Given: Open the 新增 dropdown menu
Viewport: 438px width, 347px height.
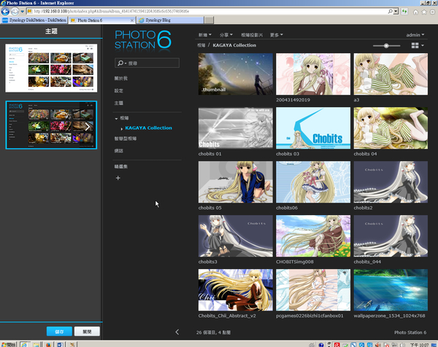Looking at the screenshot, I should (205, 34).
